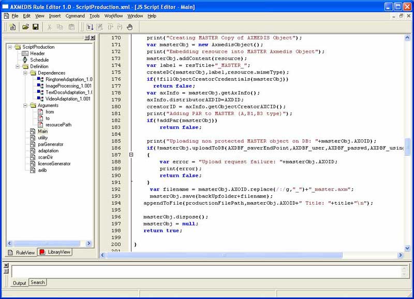This screenshot has width=414, height=299.
Task: Create a new file with the New icon
Action: pos(13,27)
